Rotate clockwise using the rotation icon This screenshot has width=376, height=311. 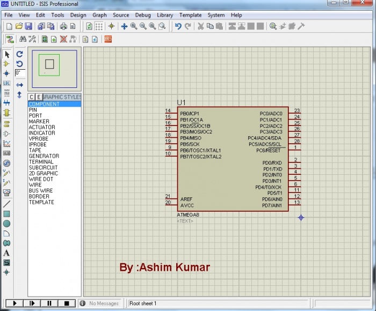pos(19,54)
